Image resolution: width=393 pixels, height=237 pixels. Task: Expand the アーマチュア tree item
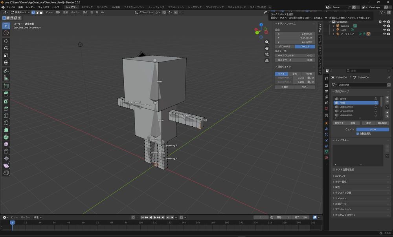click(x=334, y=34)
